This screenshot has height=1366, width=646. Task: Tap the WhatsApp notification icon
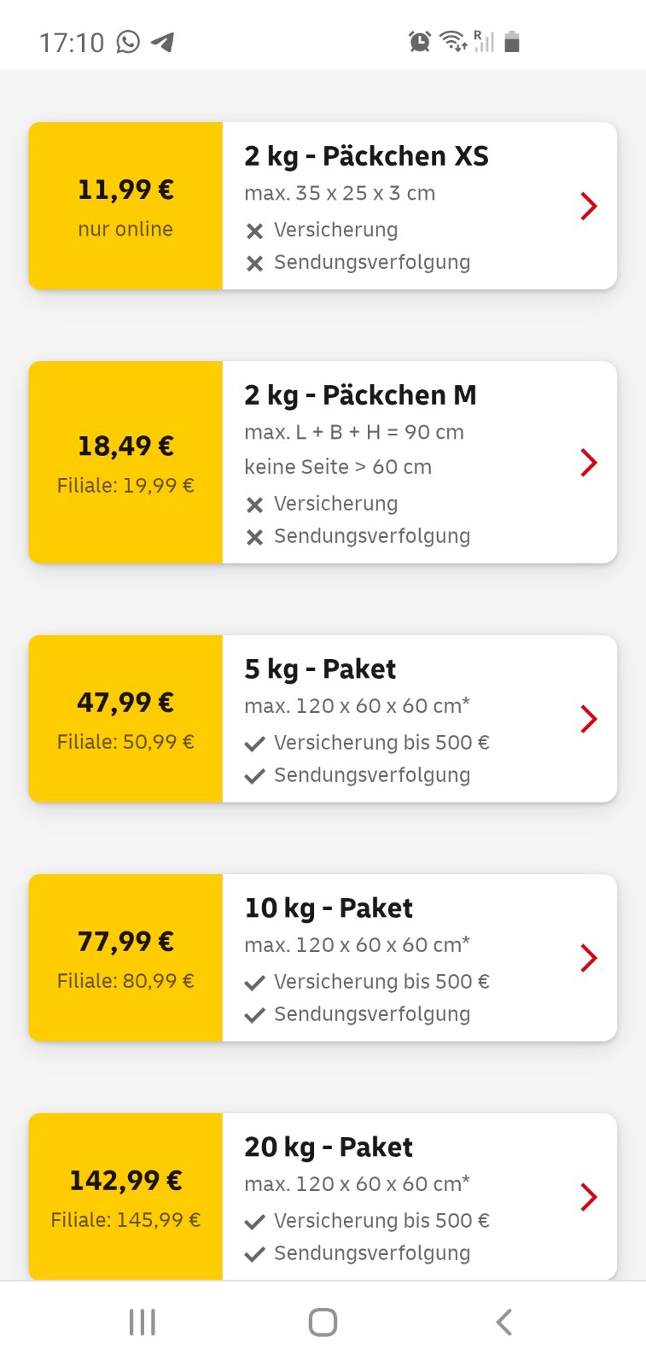point(128,42)
